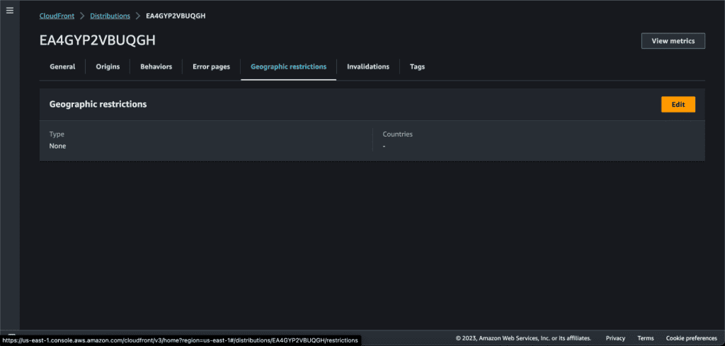Click the View metrics button

pyautogui.click(x=673, y=40)
